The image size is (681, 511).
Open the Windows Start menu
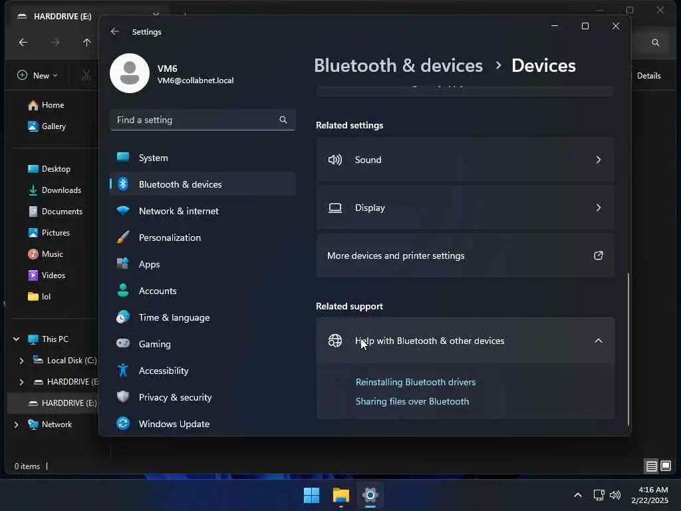311,495
